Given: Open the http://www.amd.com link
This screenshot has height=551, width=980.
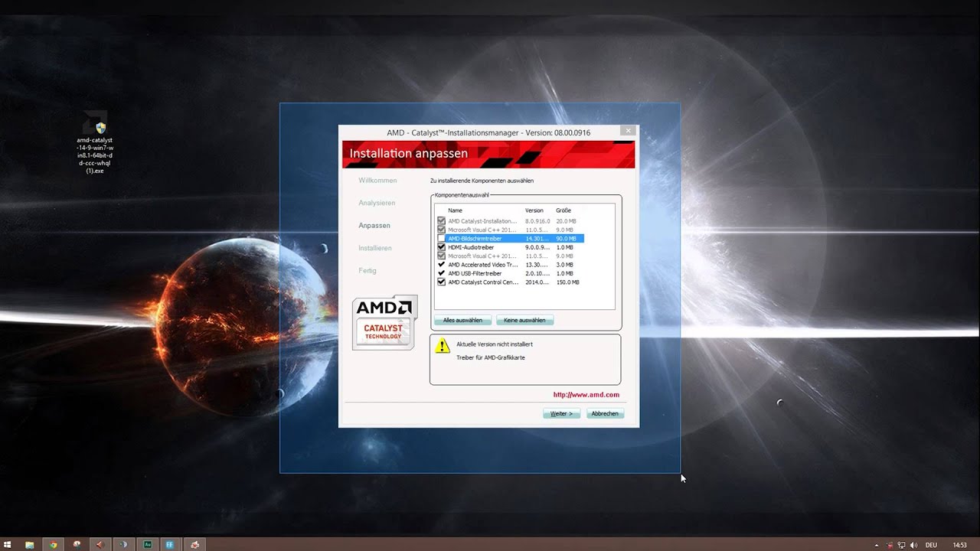Looking at the screenshot, I should (x=586, y=395).
